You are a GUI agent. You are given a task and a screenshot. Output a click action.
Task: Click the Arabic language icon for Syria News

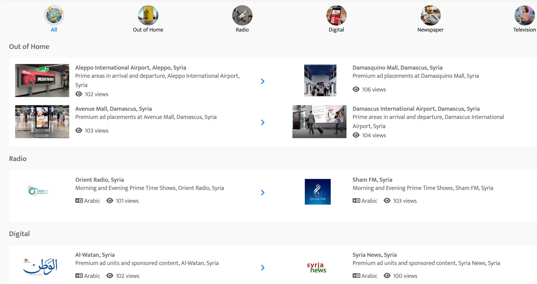pyautogui.click(x=356, y=276)
